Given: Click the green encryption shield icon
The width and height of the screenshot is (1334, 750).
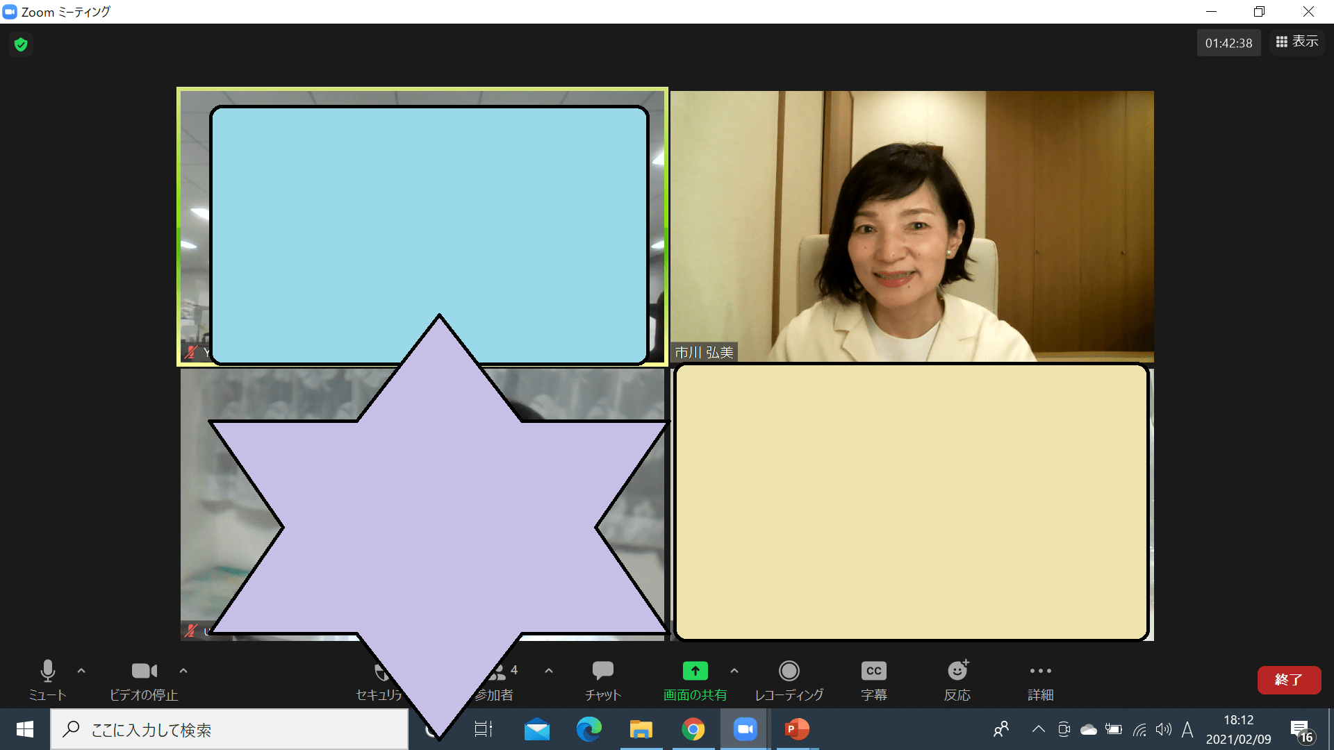Looking at the screenshot, I should coord(21,45).
